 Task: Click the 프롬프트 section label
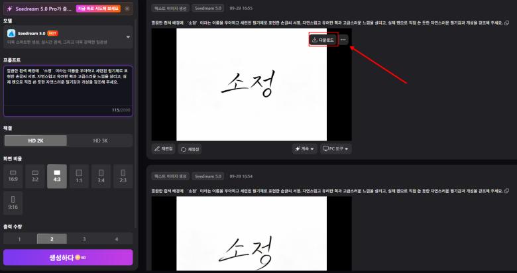point(12,60)
